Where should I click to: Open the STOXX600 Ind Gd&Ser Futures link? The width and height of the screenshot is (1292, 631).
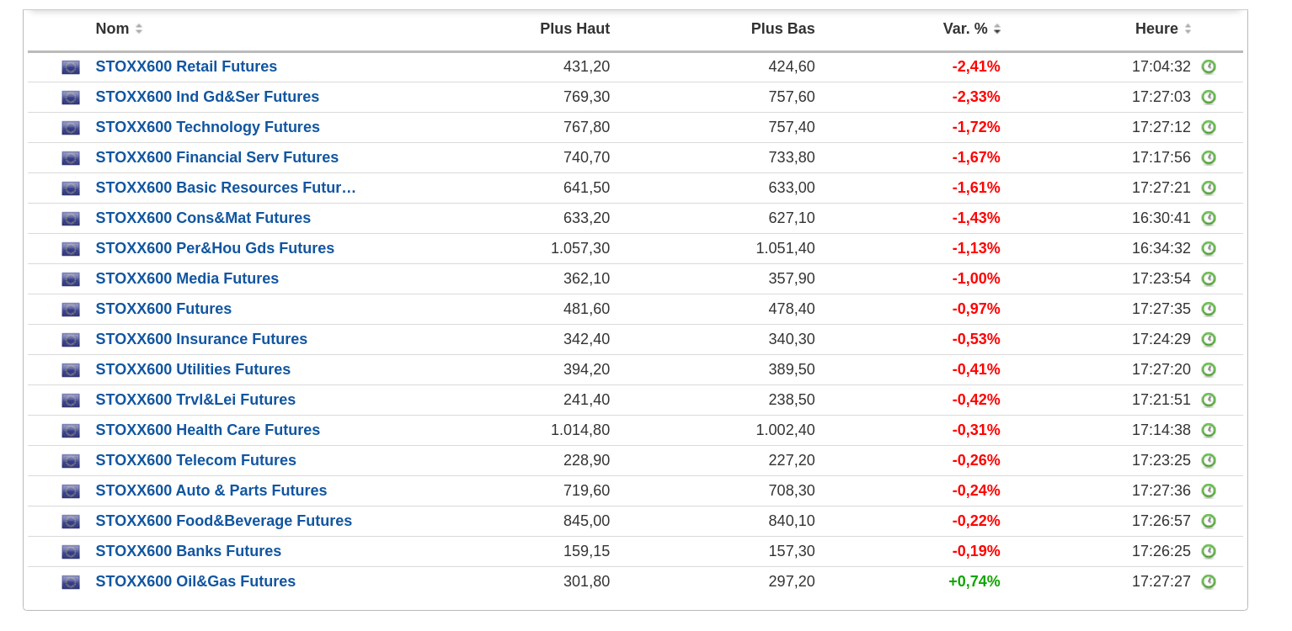207,97
